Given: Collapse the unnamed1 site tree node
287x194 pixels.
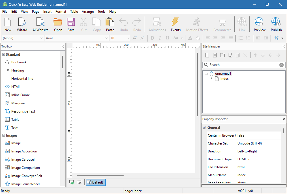Looking at the screenshot, I should click(206, 74).
